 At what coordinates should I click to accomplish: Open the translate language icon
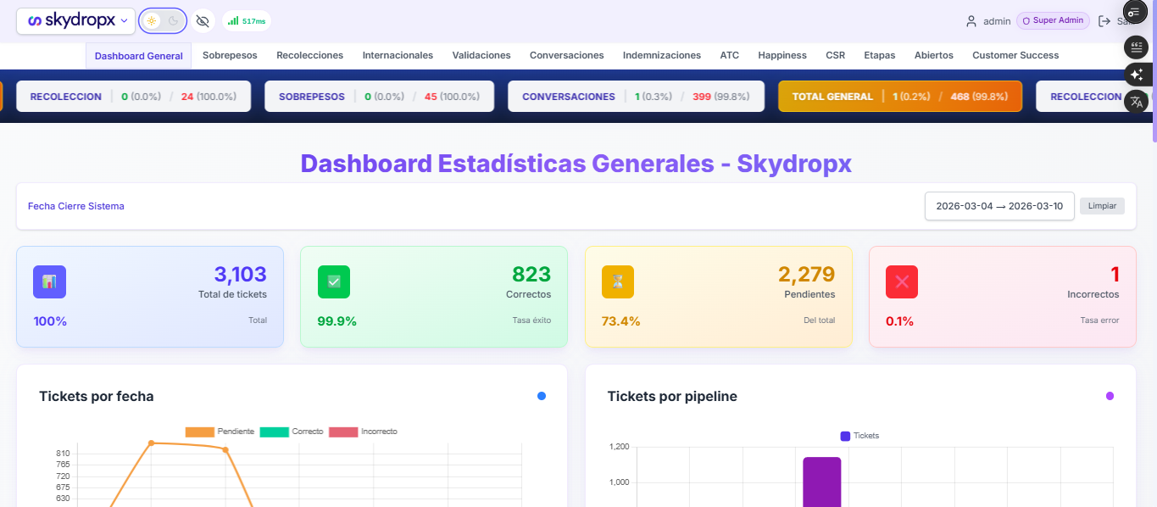pos(1138,101)
